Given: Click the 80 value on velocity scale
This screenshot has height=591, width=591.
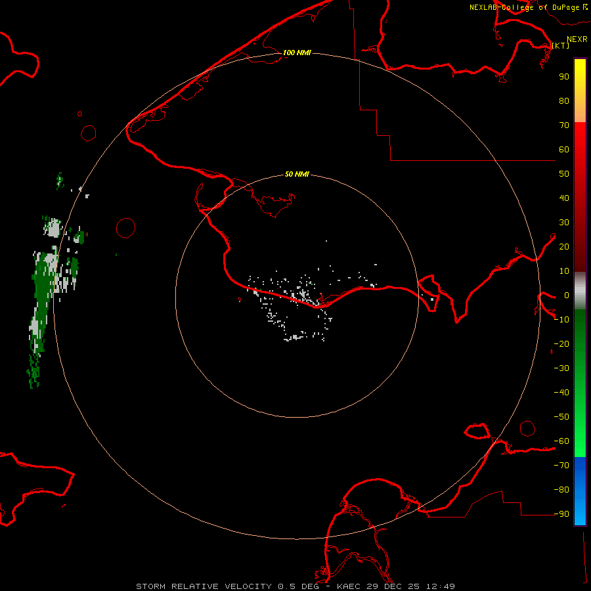Looking at the screenshot, I should point(564,101).
